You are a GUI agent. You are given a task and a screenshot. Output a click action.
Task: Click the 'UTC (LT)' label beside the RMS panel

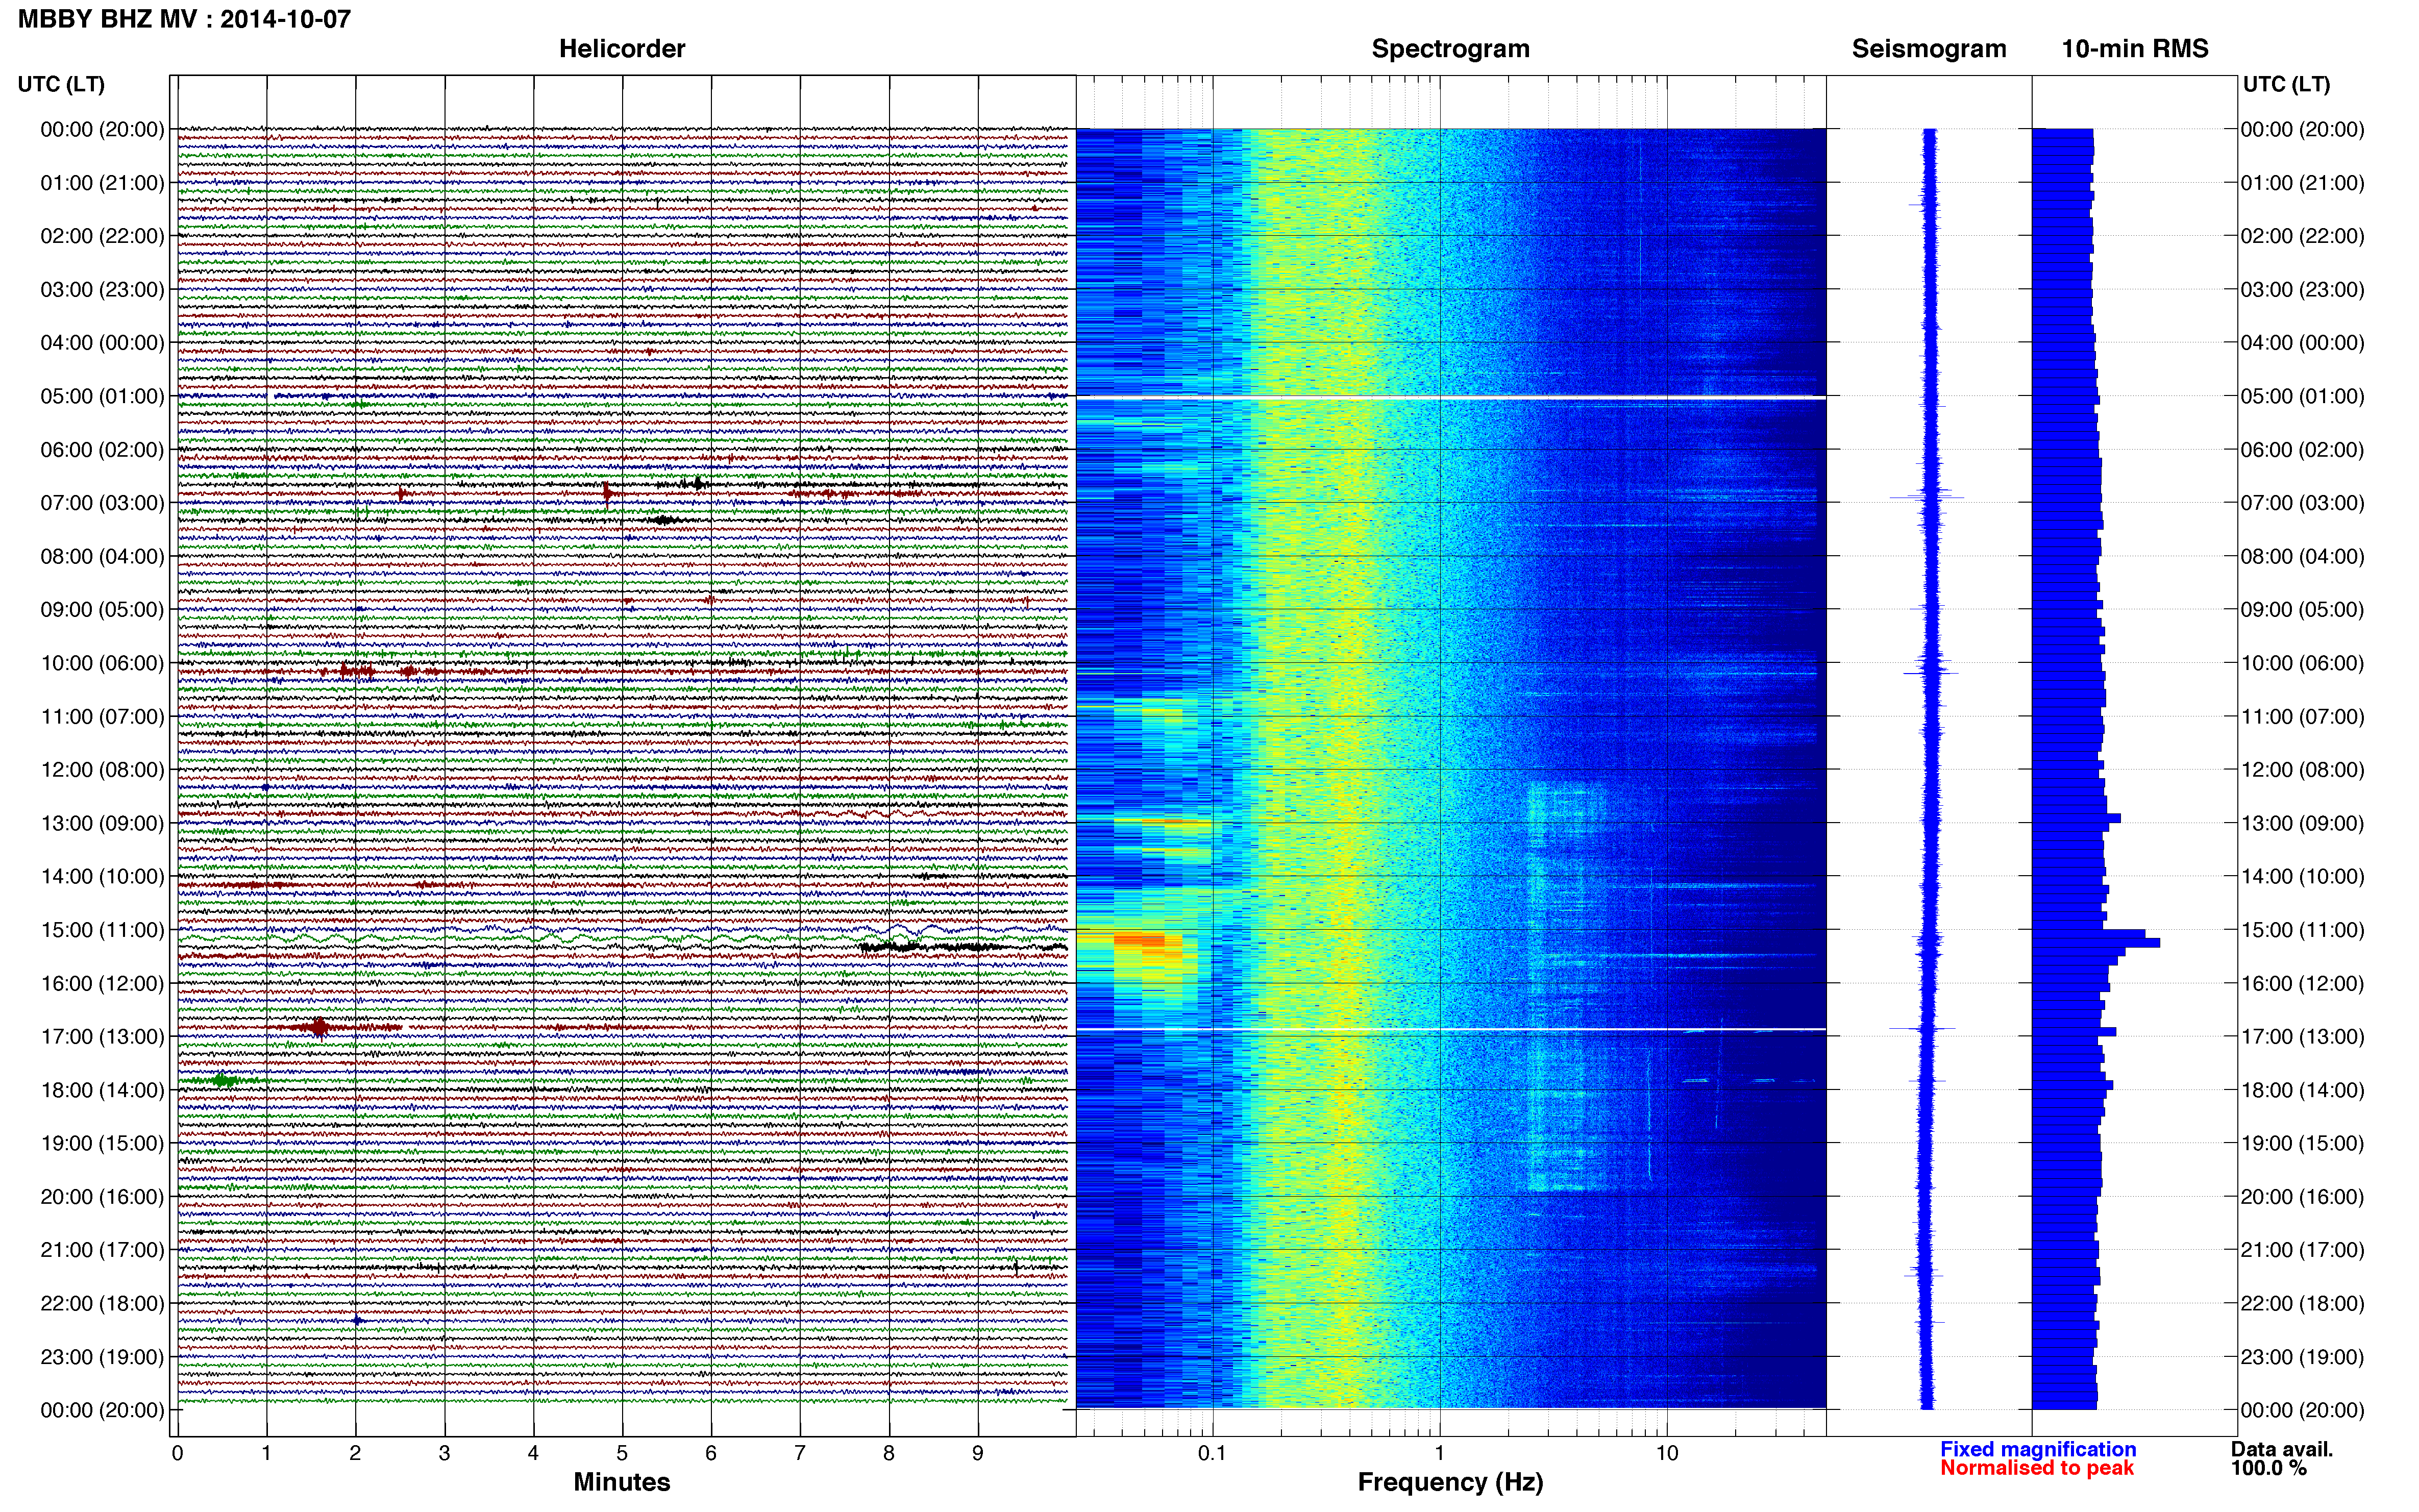[x=2286, y=84]
